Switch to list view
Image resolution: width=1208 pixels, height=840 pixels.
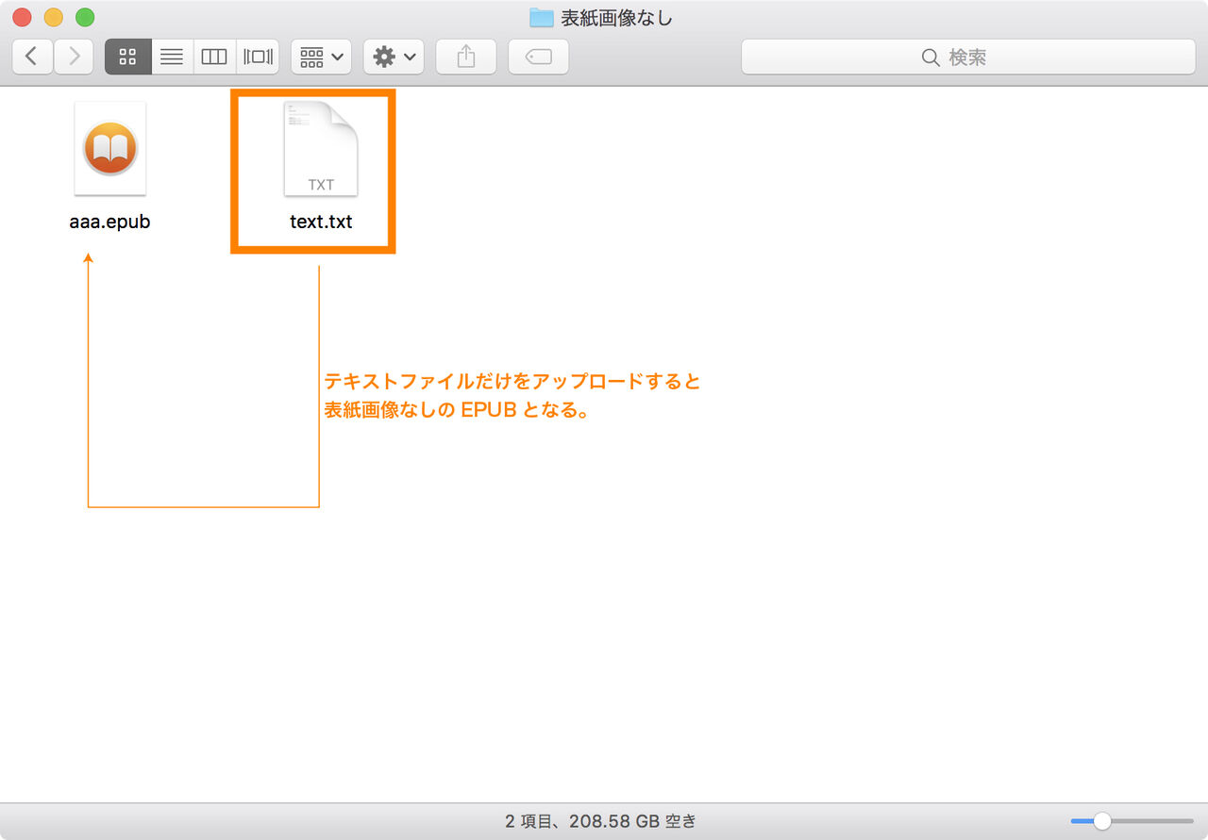(x=172, y=57)
